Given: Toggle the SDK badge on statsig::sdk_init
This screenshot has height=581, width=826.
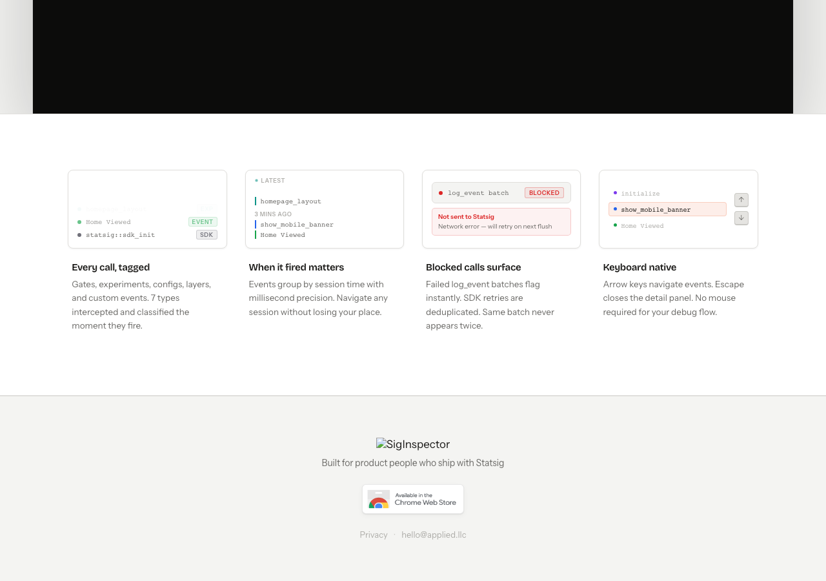Looking at the screenshot, I should click(206, 233).
